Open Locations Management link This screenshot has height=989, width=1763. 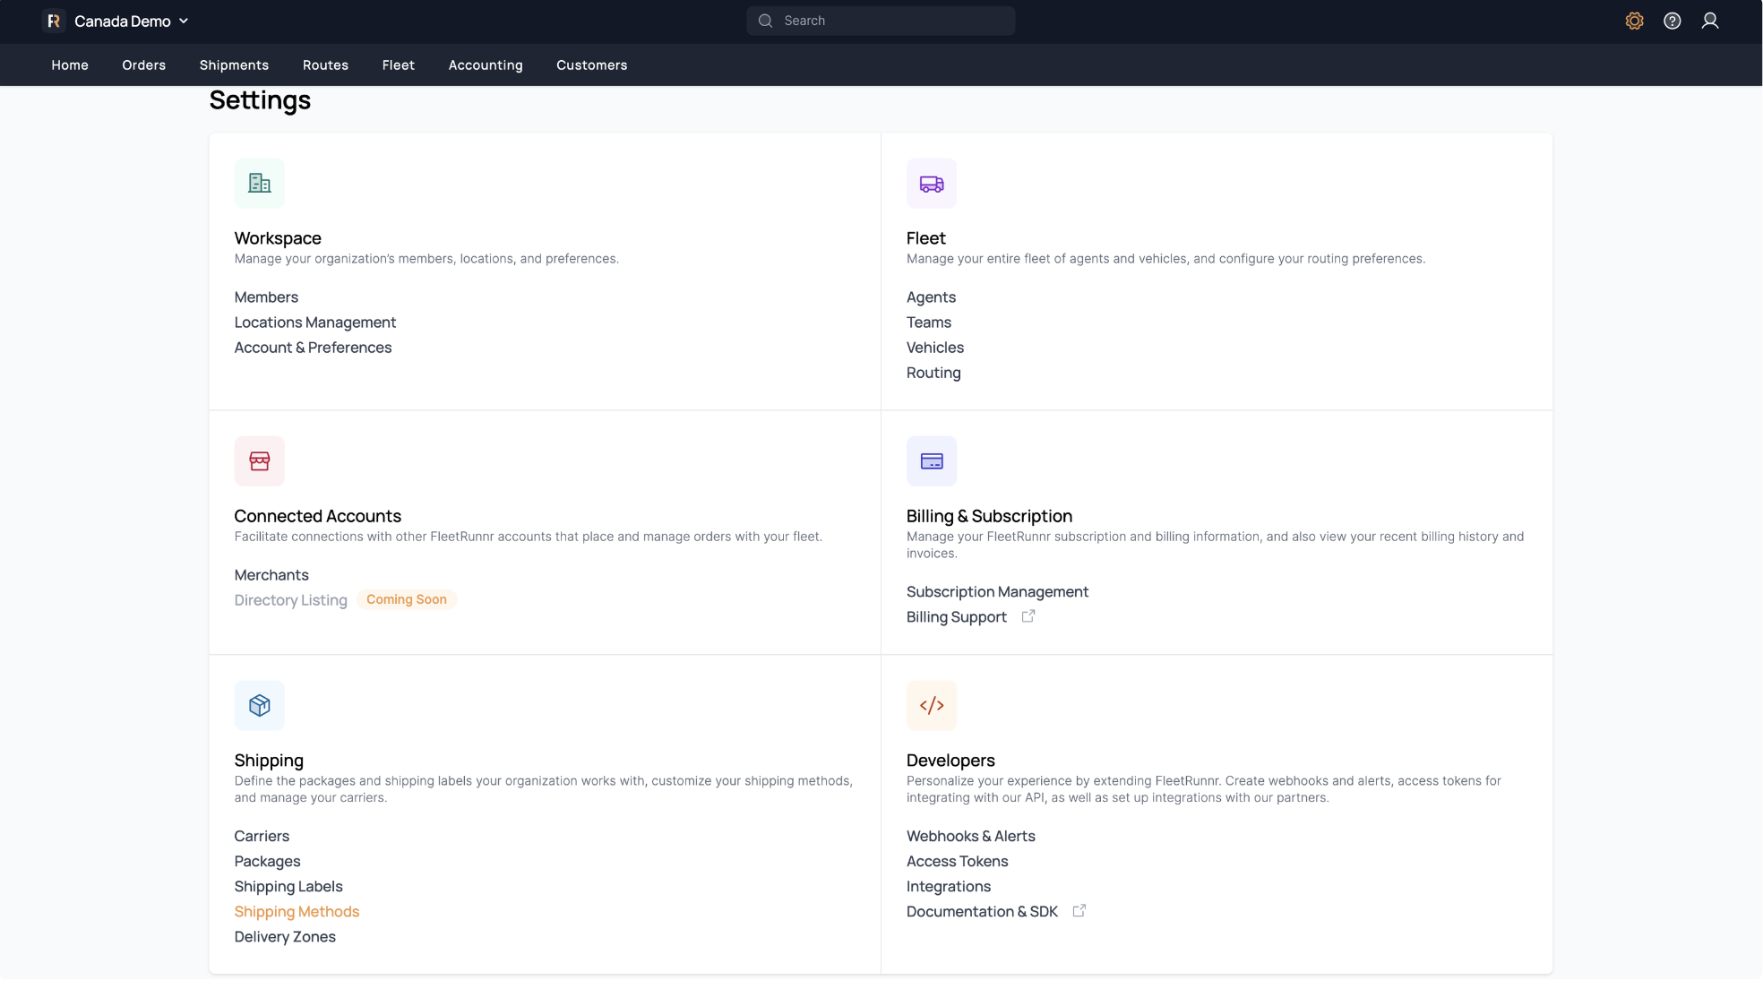[x=314, y=322]
